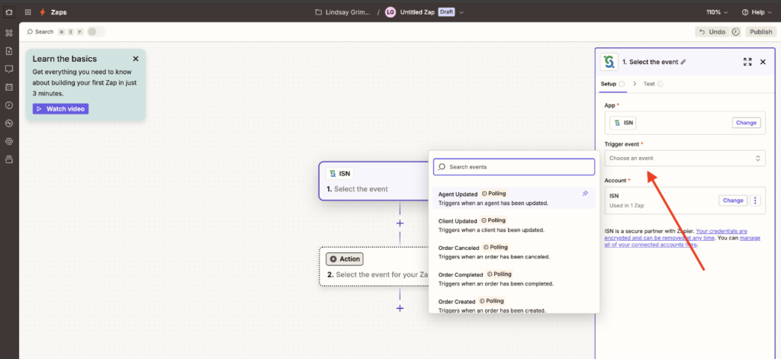Open the activity pulse sidebar icon

(9, 123)
